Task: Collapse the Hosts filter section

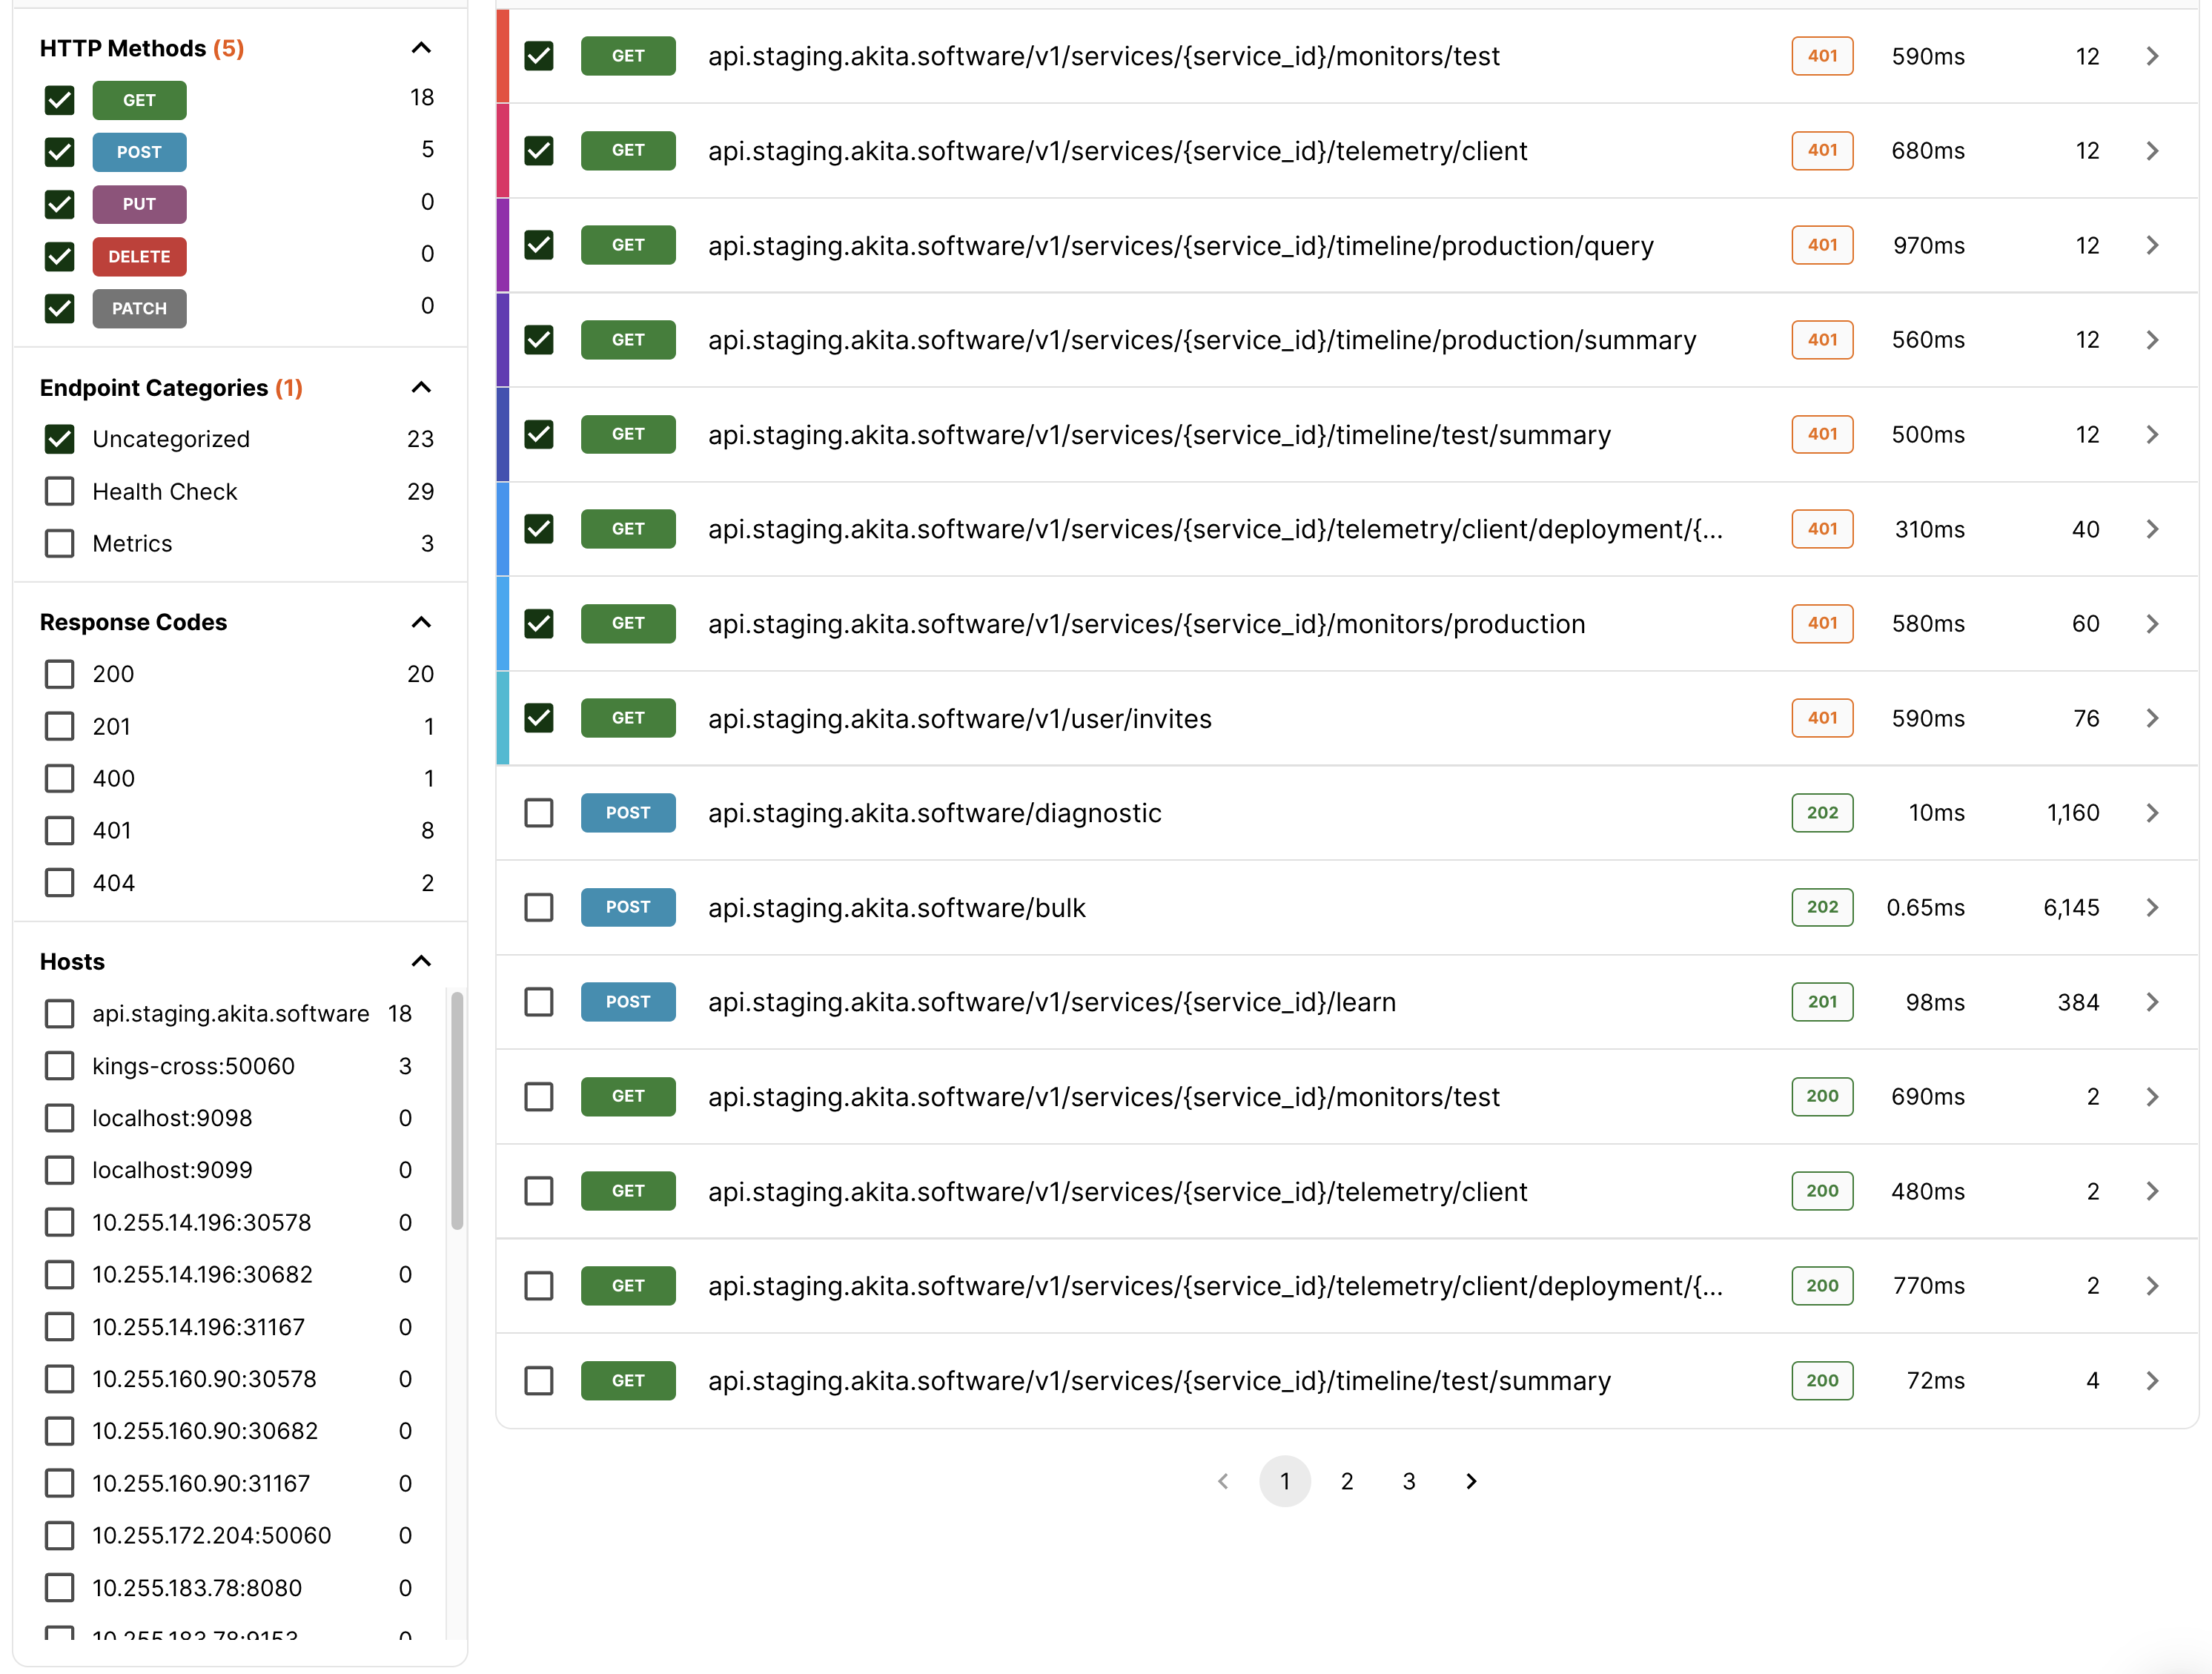Action: [x=421, y=961]
